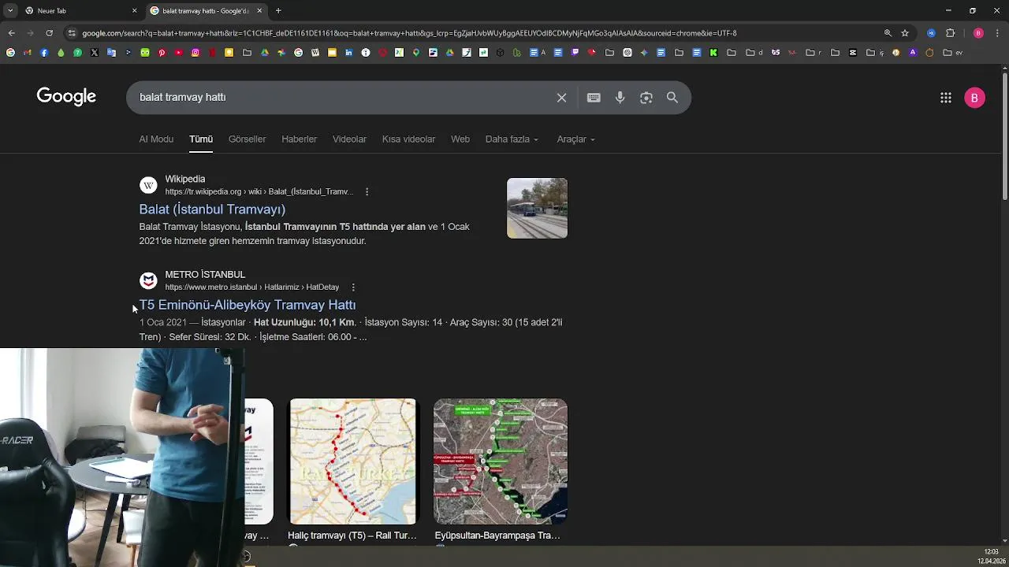
Task: Open the Google Keep bookmark icon
Action: [229, 53]
